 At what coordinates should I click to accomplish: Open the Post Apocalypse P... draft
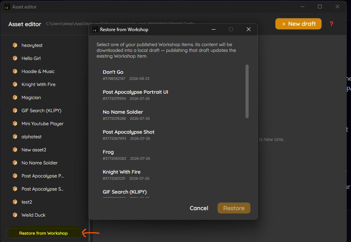click(x=43, y=176)
